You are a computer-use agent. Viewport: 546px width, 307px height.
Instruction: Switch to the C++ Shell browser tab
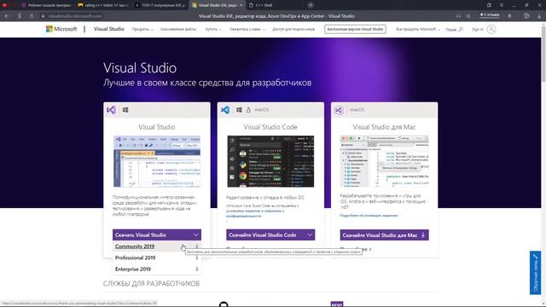click(264, 5)
